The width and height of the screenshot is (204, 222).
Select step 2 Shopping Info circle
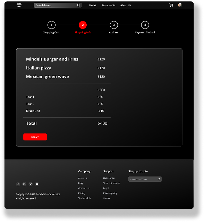[83, 25]
